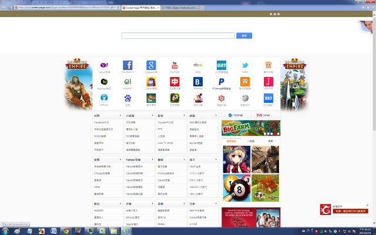Open the Windows Start button
Image resolution: width=376 pixels, height=235 pixels.
coord(5,231)
